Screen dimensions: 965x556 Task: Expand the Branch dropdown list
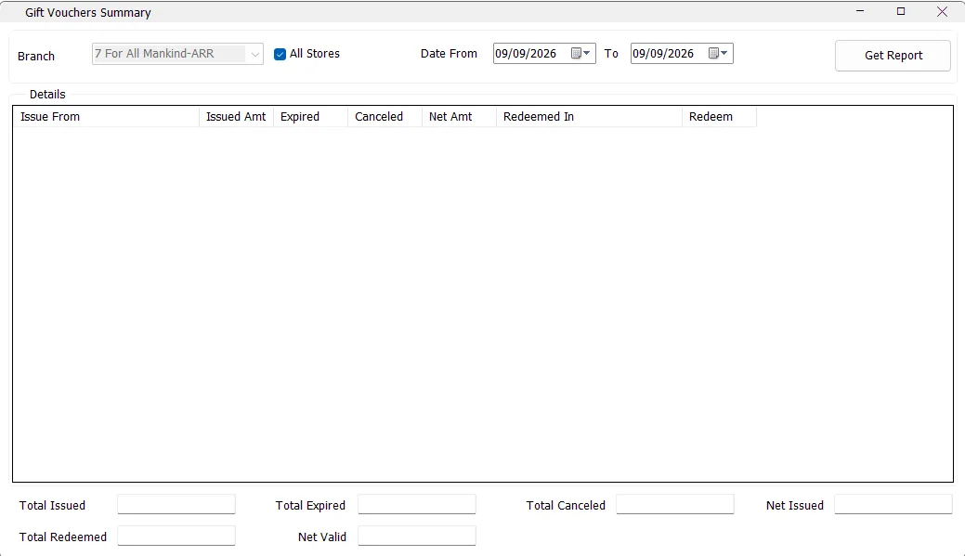(254, 54)
